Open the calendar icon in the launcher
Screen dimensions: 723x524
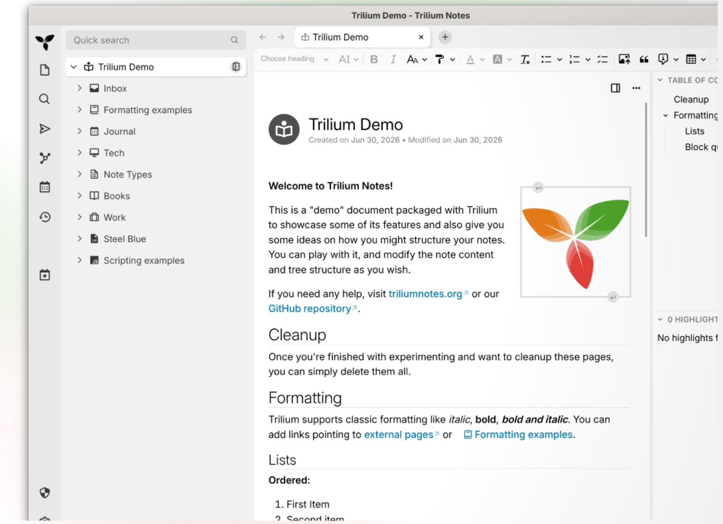pyautogui.click(x=45, y=187)
